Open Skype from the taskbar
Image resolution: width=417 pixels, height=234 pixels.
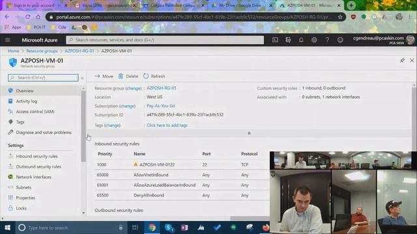click(169, 227)
